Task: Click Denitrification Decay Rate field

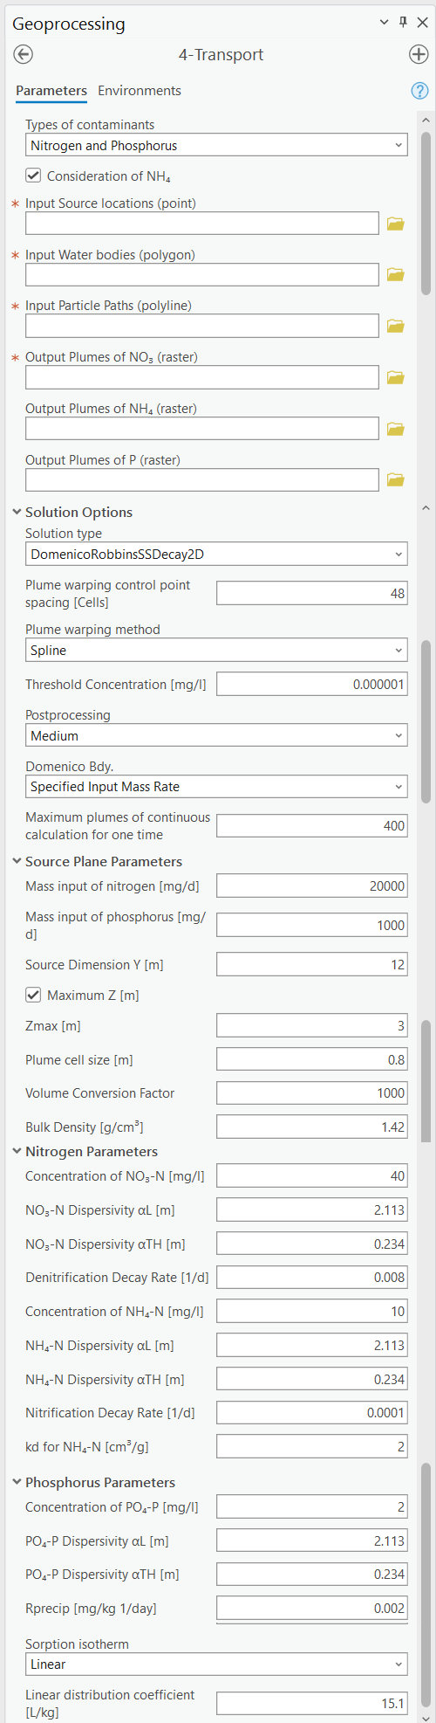Action: (x=312, y=1277)
